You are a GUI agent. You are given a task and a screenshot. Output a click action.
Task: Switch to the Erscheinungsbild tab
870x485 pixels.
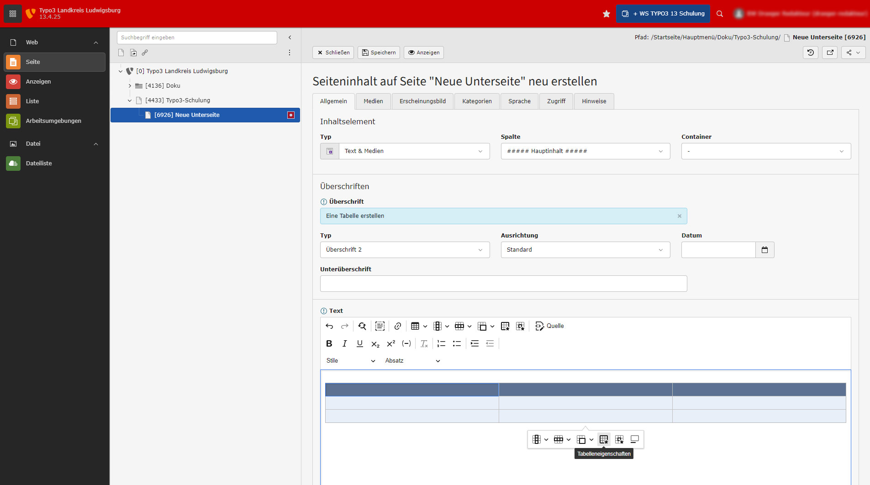(422, 101)
